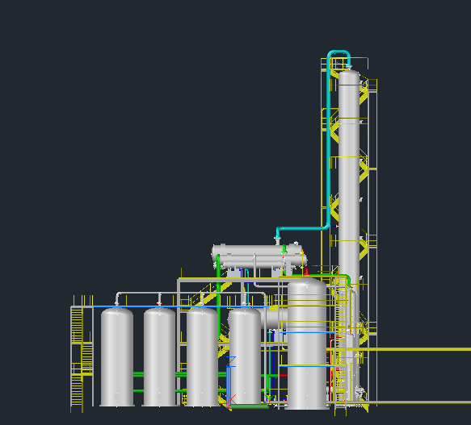This screenshot has width=471, height=425.
Task: Select the tall distillation column tower
Action: [349, 180]
